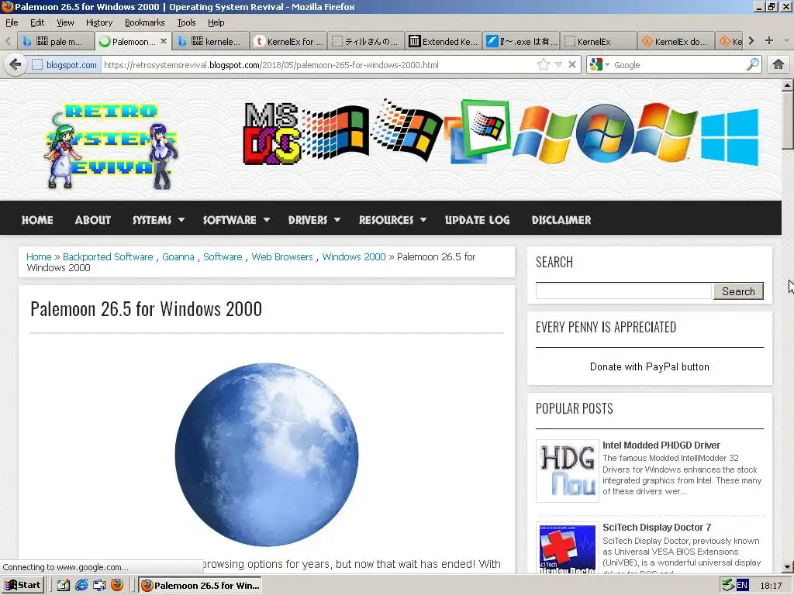Screen dimensions: 794x595
Task: Open Intel Modded PHDGD Driver post
Action: coord(661,445)
